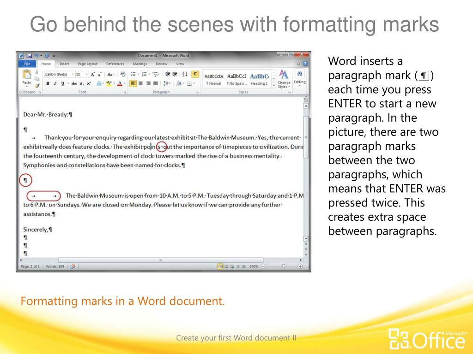473x354 pixels.
Task: Click the vertical scrollbar down arrow
Action: (x=306, y=238)
